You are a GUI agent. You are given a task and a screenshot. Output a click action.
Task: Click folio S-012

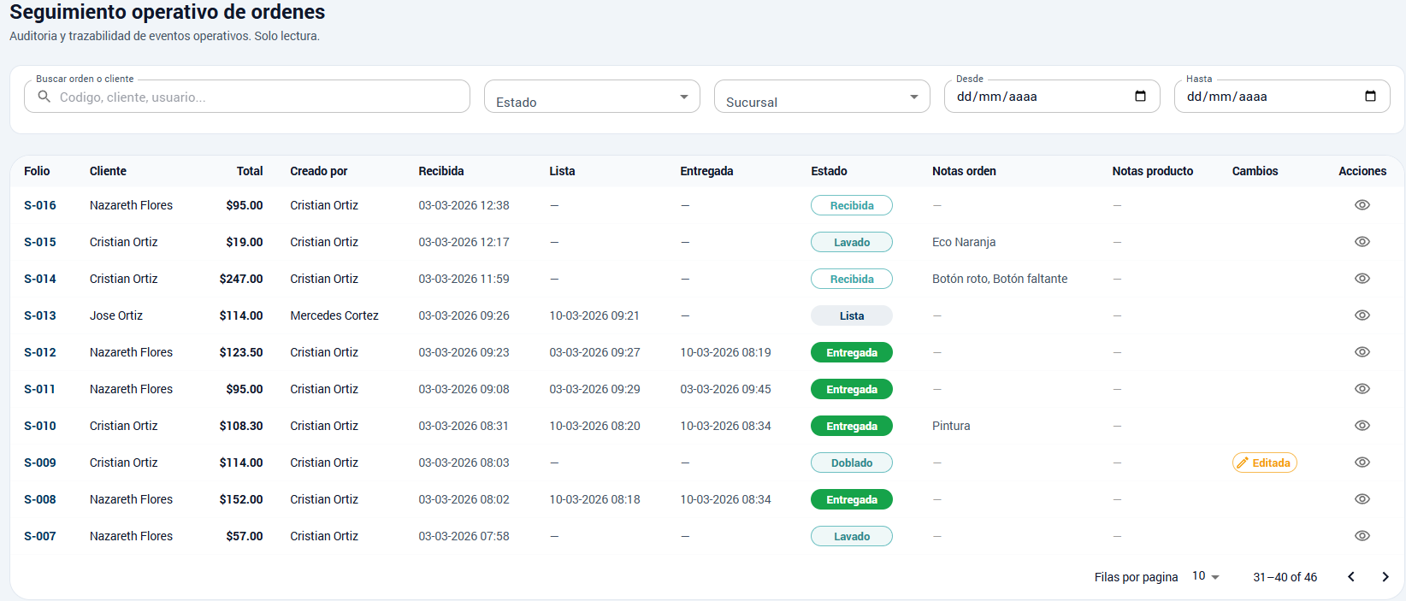(x=40, y=352)
